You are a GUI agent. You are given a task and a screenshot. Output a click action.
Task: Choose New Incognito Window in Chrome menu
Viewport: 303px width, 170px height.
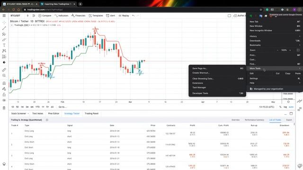275,30
